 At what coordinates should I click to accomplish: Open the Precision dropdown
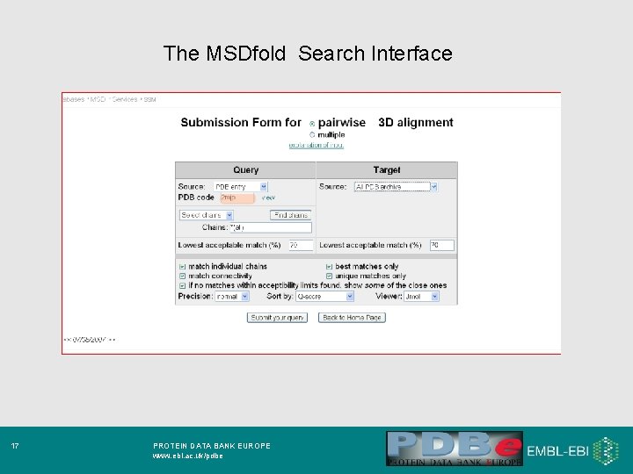[x=232, y=297]
